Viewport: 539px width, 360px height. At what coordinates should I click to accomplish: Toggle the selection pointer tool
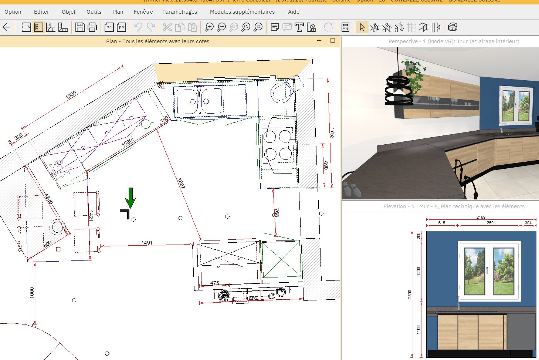point(362,27)
